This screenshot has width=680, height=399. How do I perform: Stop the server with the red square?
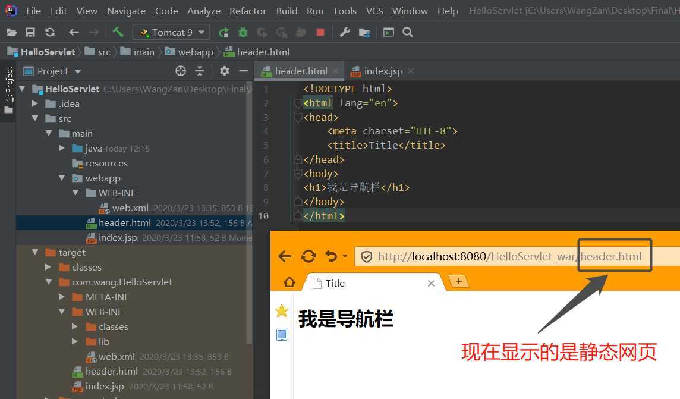320,32
